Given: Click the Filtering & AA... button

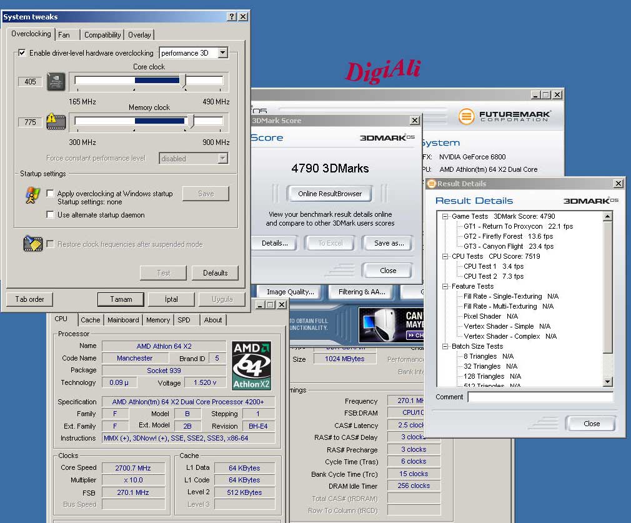Looking at the screenshot, I should pyautogui.click(x=362, y=292).
